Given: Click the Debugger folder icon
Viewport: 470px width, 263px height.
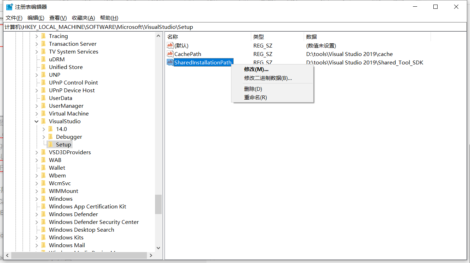Looking at the screenshot, I should (x=50, y=137).
